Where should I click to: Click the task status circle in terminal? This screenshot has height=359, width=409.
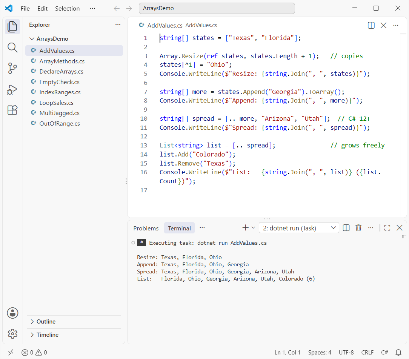click(x=133, y=243)
